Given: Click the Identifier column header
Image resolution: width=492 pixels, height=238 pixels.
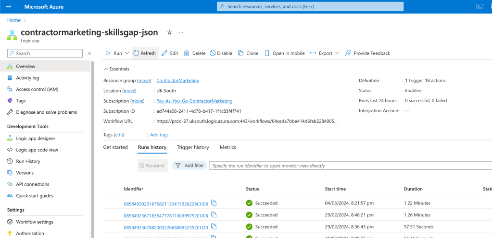Looking at the screenshot, I should tap(134, 189).
